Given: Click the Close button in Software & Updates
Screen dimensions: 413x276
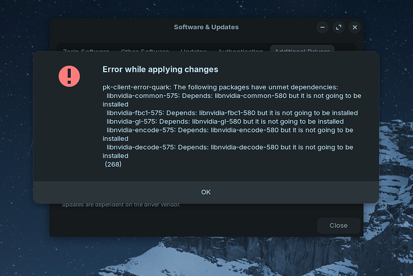Looking at the screenshot, I should tap(338, 225).
